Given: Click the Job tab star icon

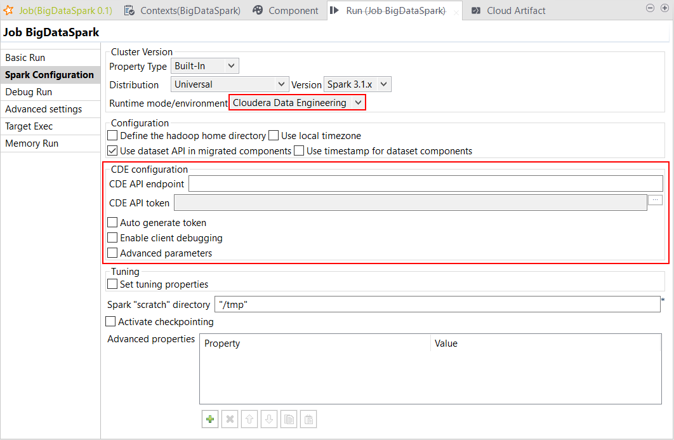Looking at the screenshot, I should pyautogui.click(x=8, y=10).
